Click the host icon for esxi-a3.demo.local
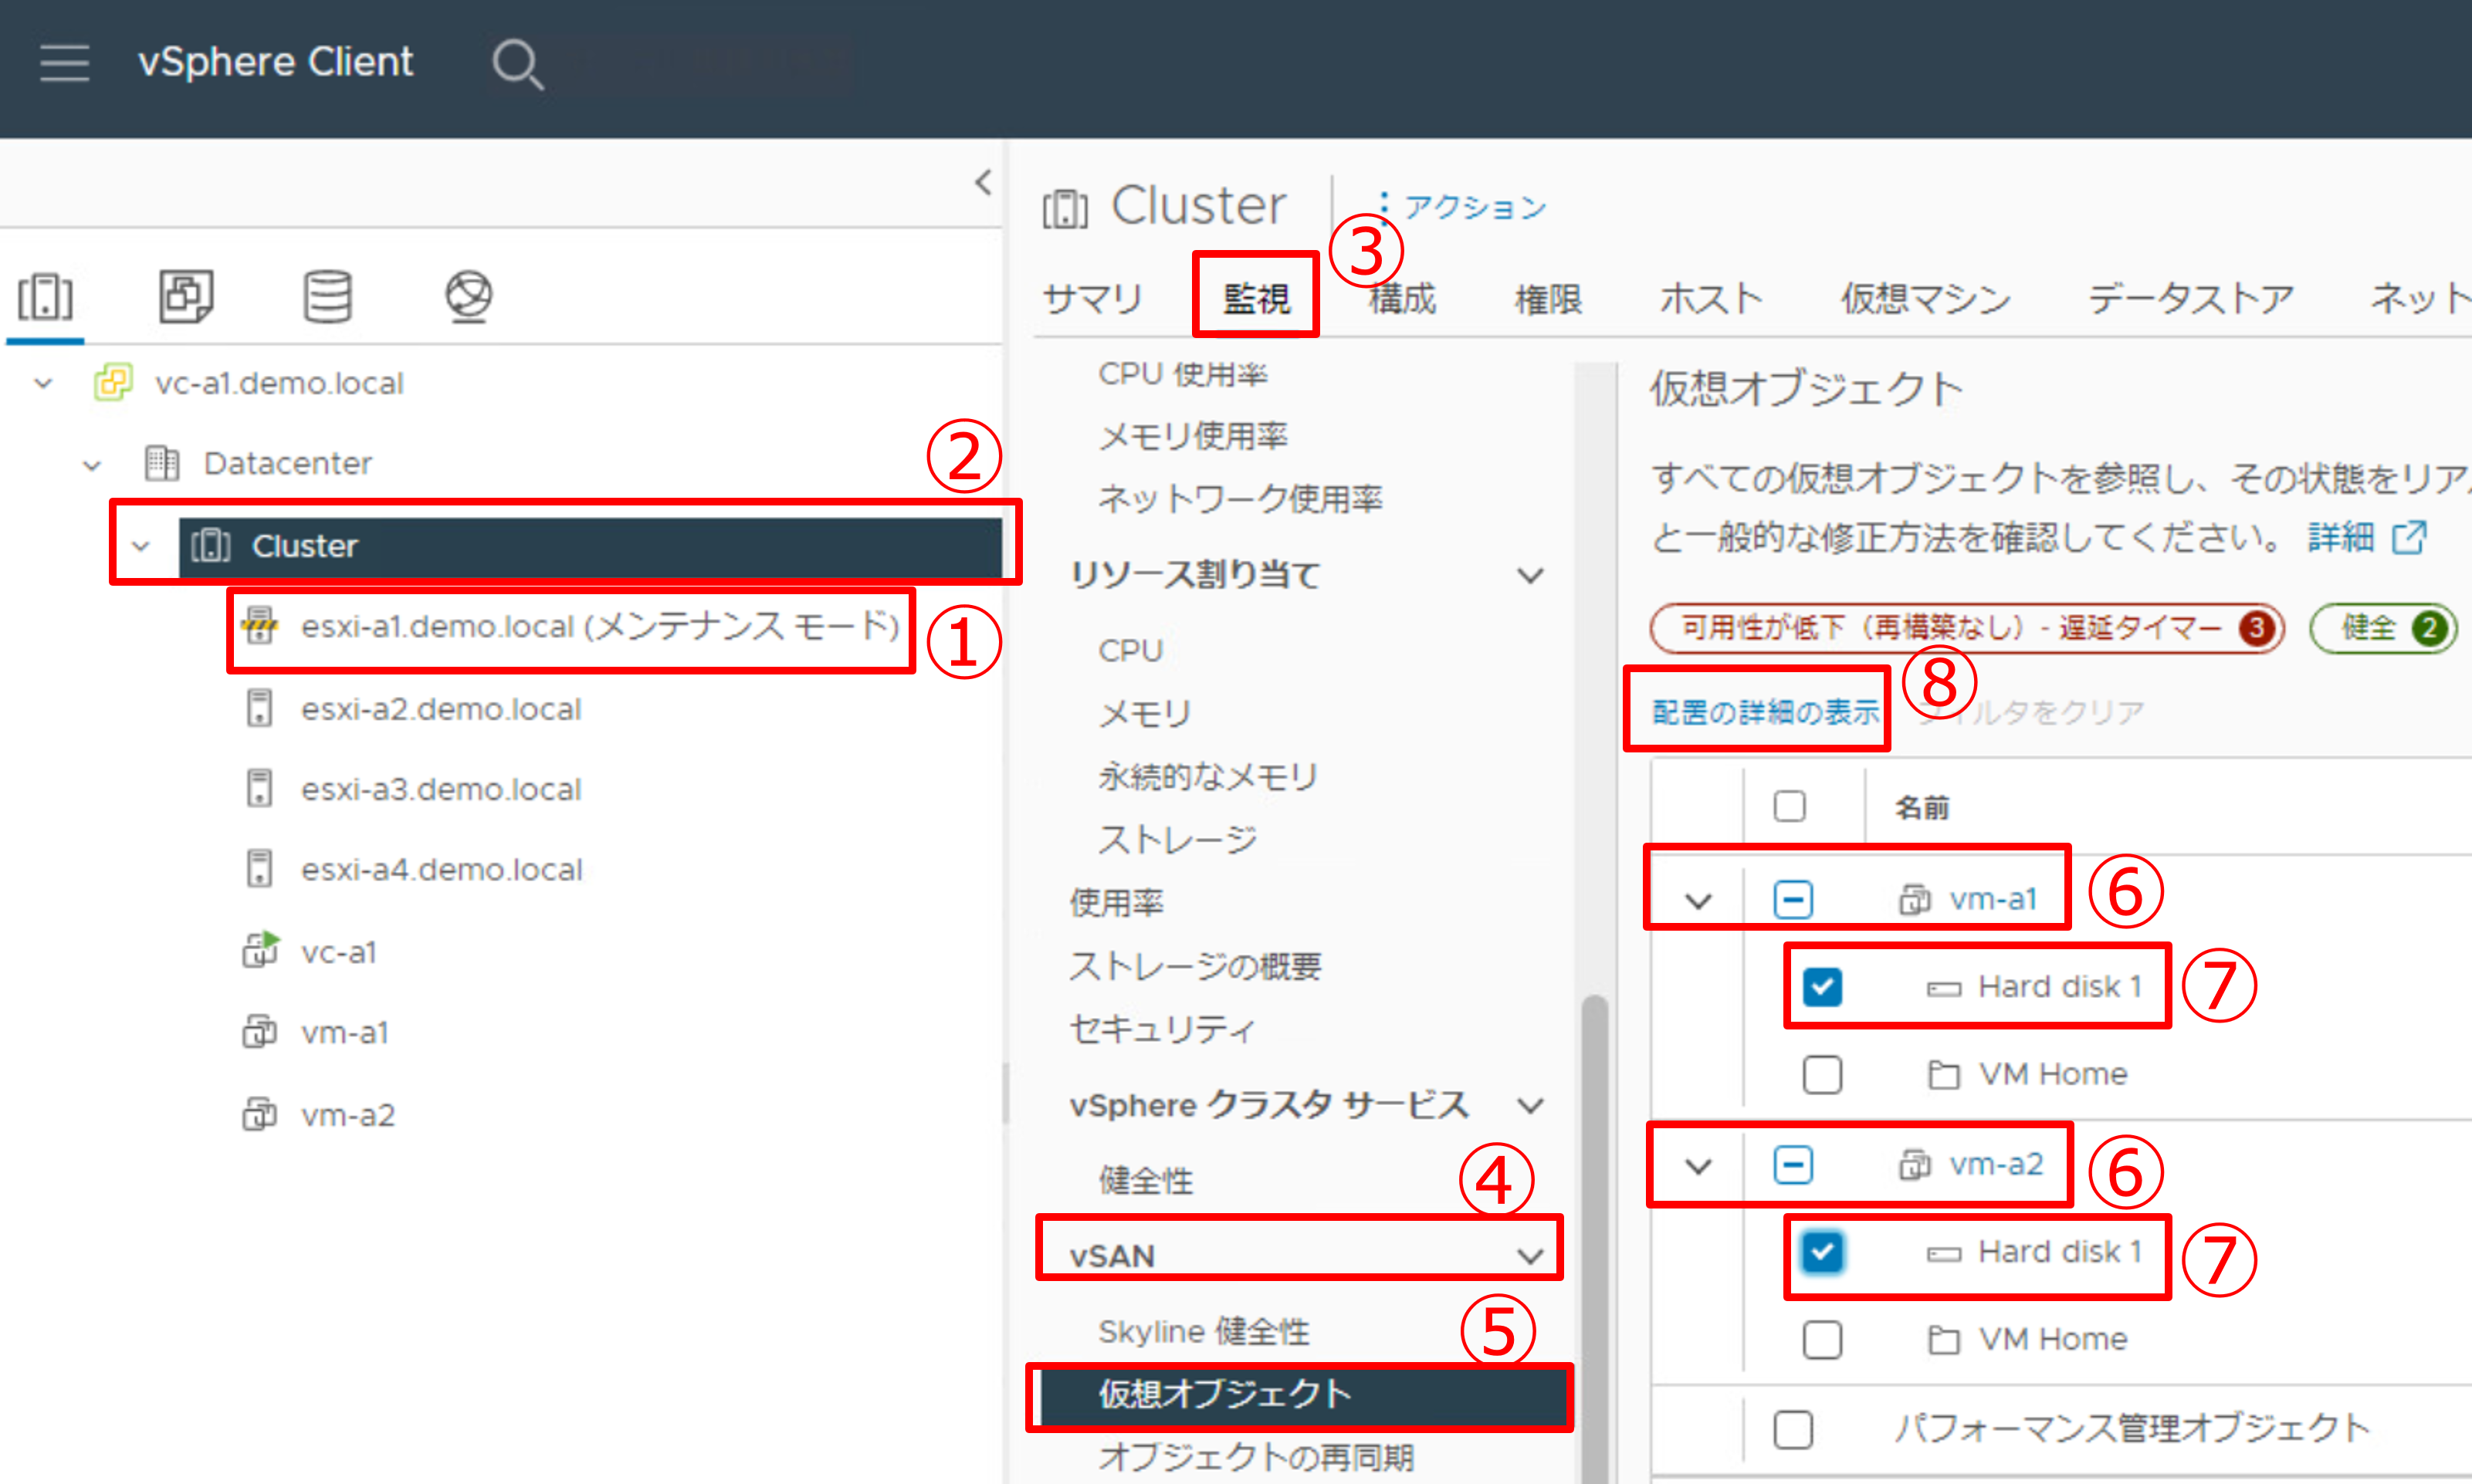The image size is (2472, 1484). tap(260, 788)
